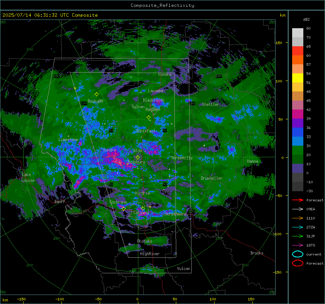
Task: Select the yellow swatch below 54 dBZ
Action: [298, 78]
